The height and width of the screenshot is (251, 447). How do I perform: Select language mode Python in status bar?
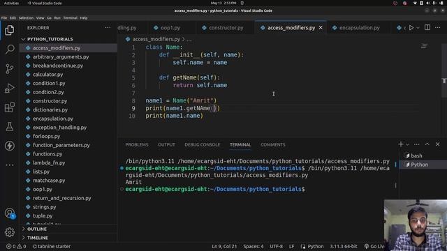315,246
